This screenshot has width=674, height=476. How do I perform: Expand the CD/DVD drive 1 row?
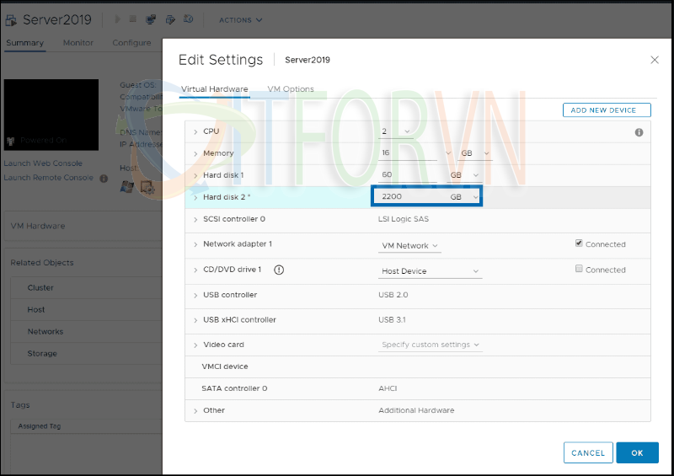pyautogui.click(x=195, y=270)
